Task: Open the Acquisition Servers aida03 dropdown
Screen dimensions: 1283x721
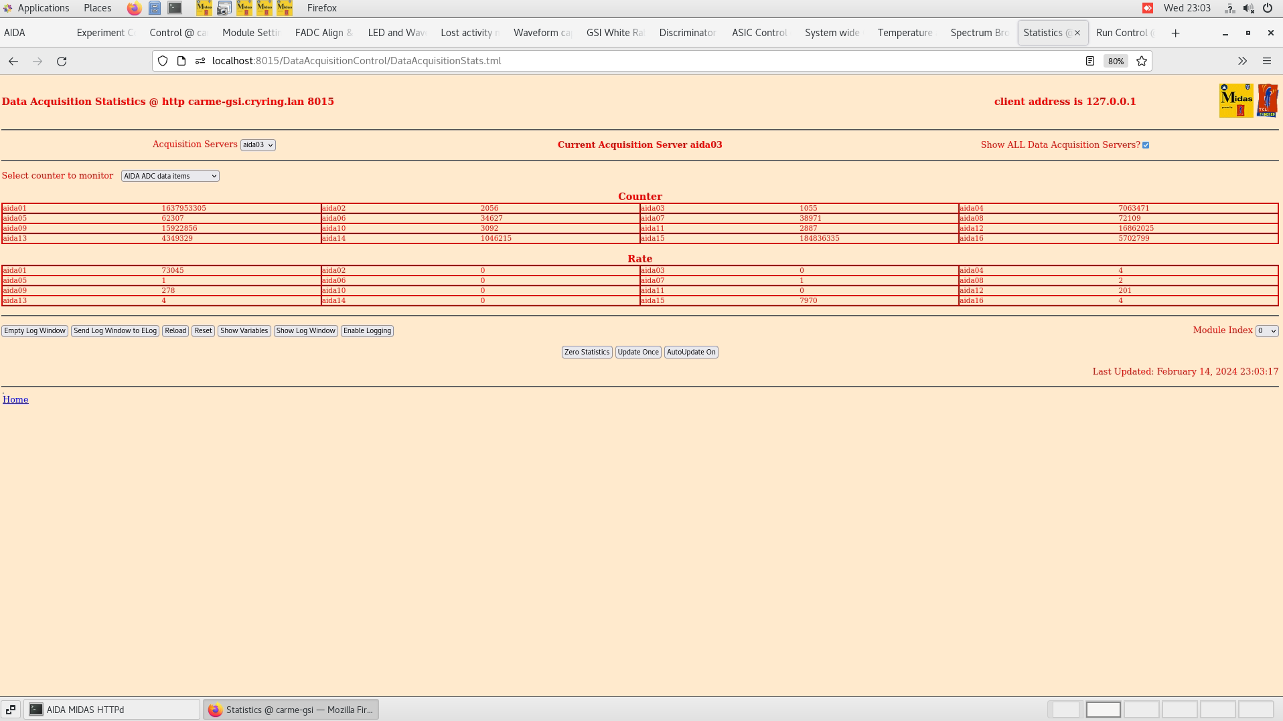Action: 258,145
